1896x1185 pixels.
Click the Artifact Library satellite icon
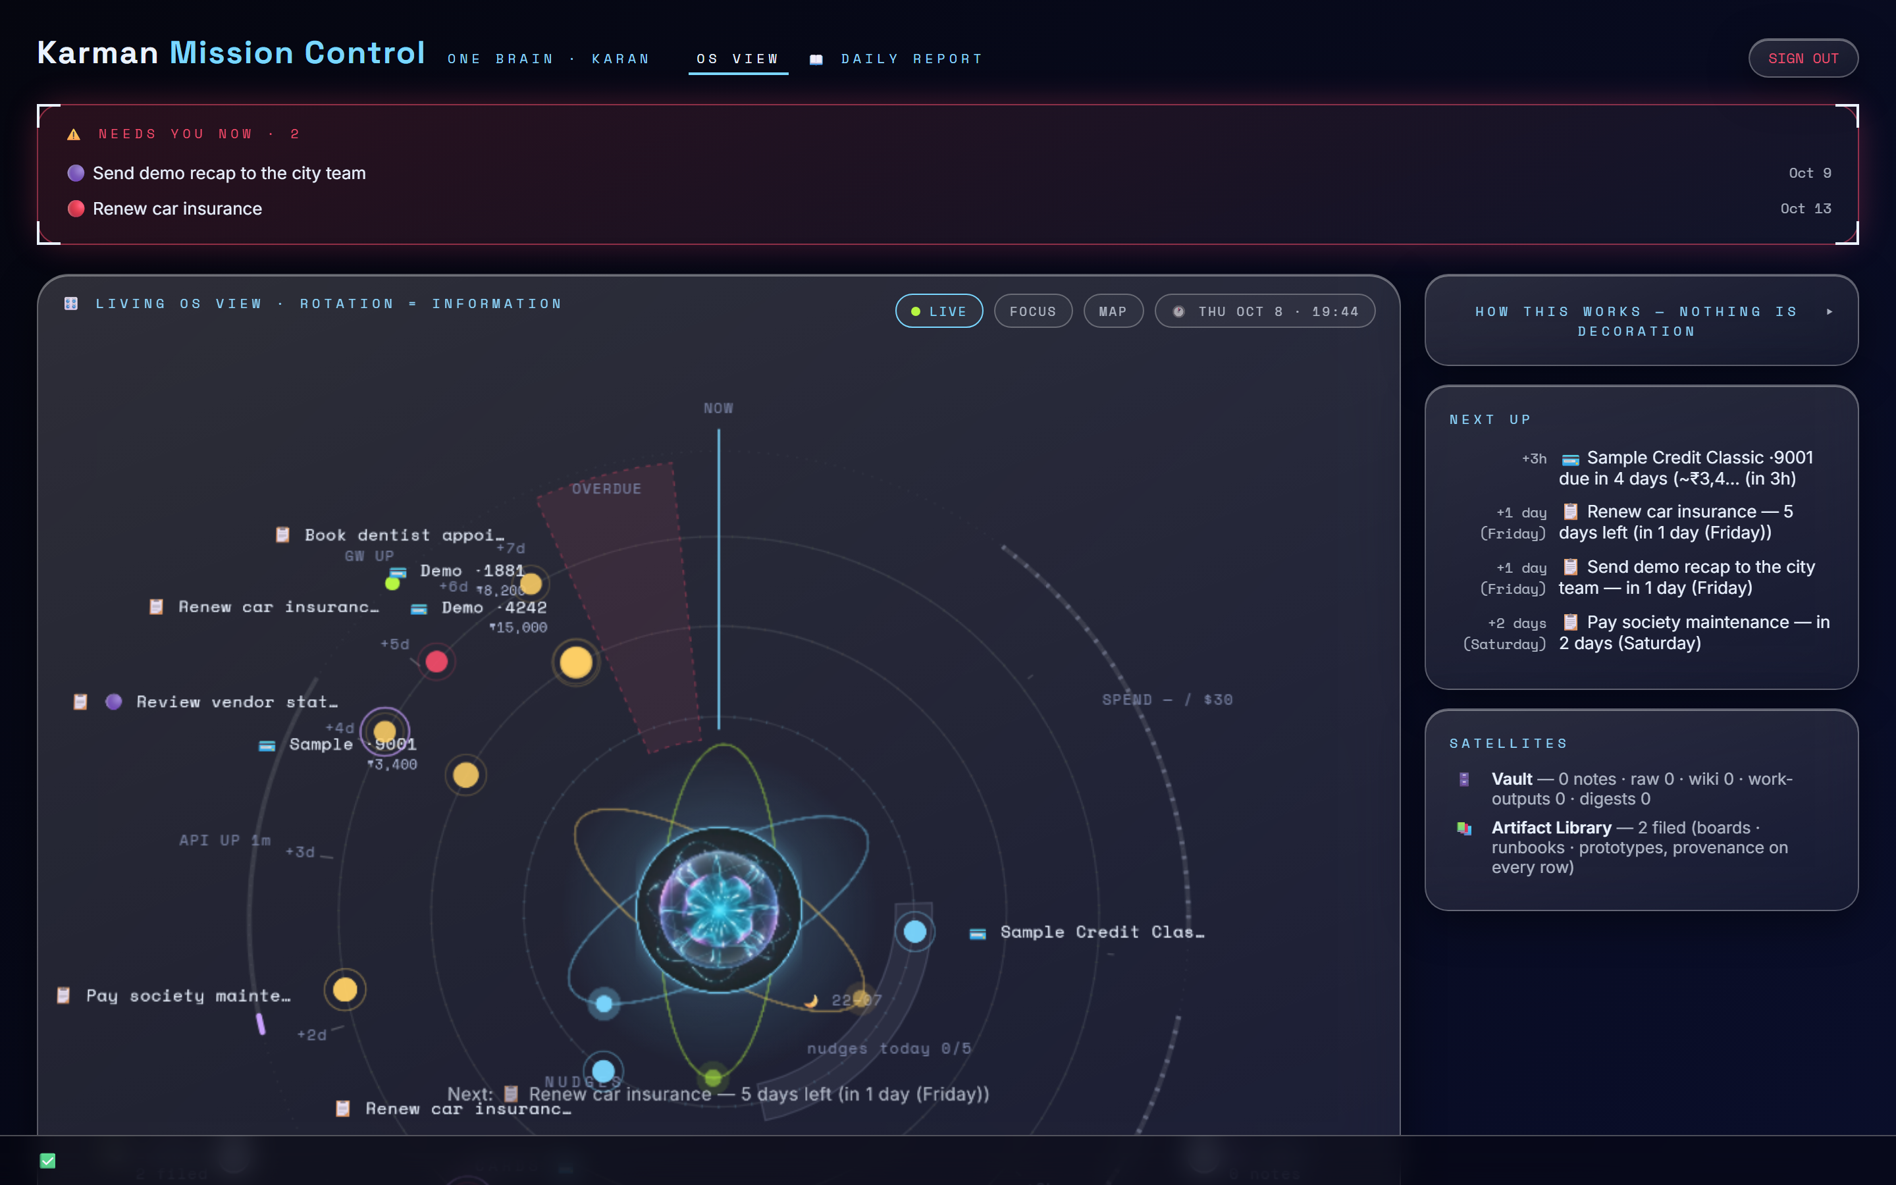coord(1463,828)
